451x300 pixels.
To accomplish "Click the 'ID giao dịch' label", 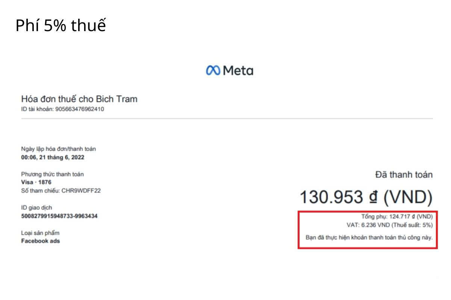I will coord(36,208).
